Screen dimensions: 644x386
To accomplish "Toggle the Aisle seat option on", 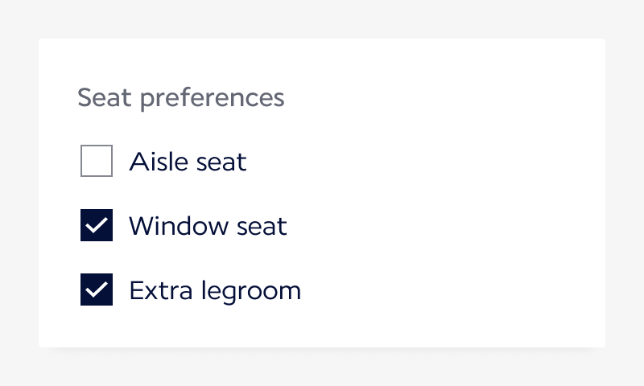I will pyautogui.click(x=97, y=161).
